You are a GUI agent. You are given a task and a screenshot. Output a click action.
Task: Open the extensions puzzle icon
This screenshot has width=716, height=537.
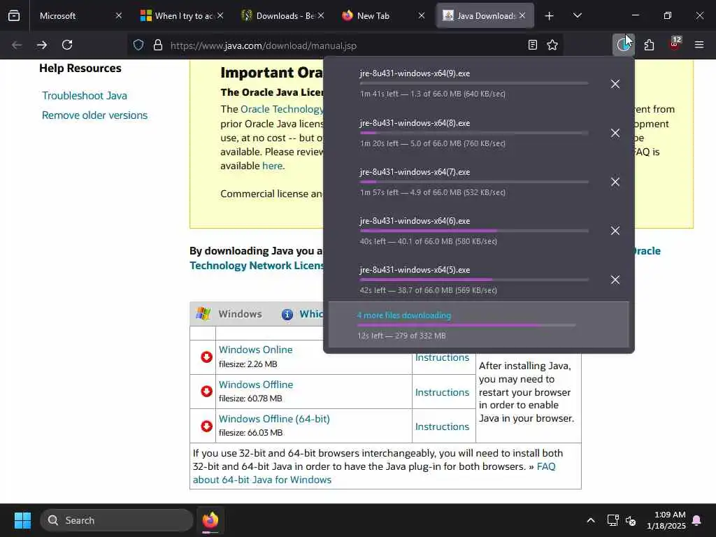(x=649, y=45)
